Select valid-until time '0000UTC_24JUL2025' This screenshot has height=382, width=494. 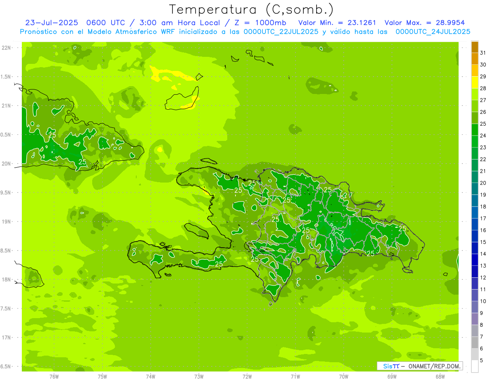click(x=433, y=31)
